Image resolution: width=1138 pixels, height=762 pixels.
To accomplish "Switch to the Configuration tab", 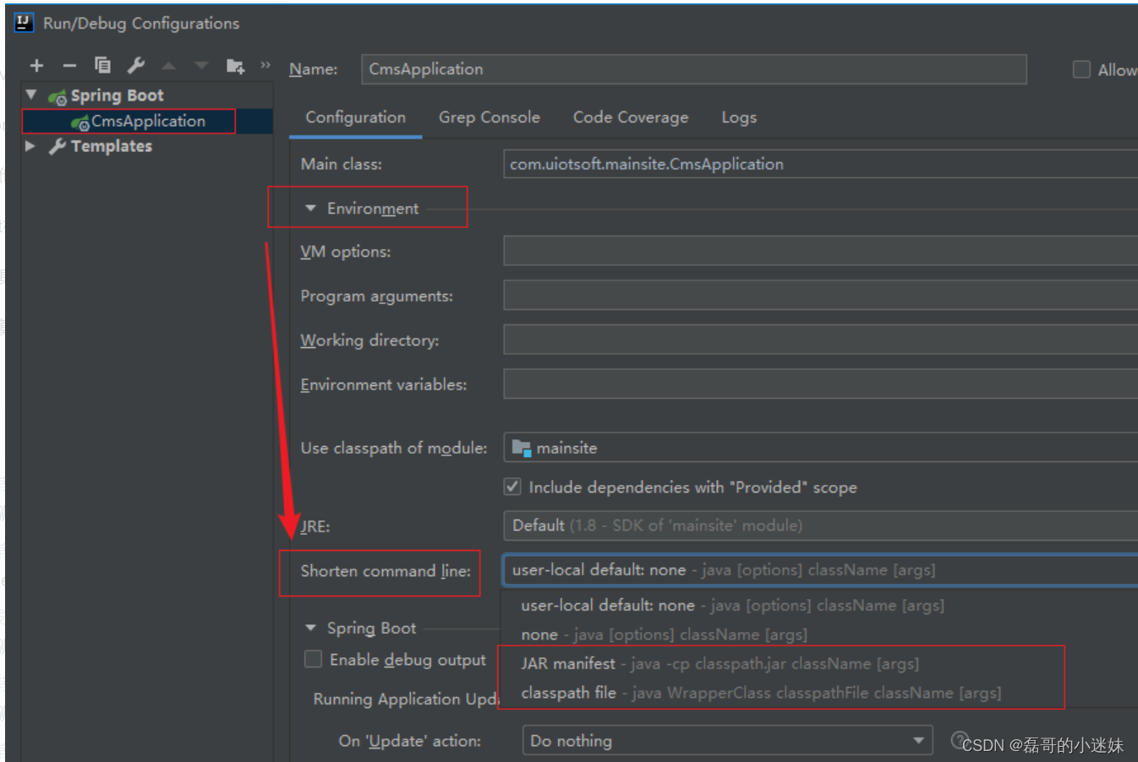I will click(x=355, y=117).
